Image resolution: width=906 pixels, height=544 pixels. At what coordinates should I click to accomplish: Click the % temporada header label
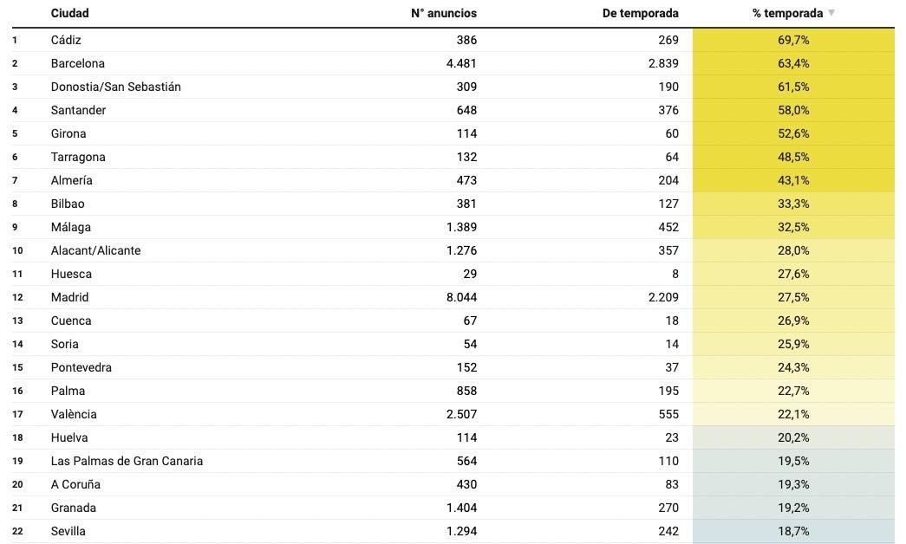787,13
